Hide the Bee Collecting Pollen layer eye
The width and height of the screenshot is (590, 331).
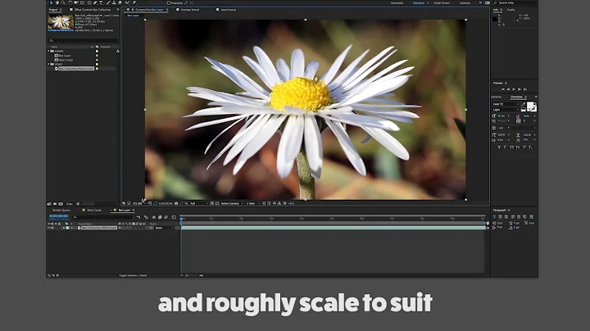(49, 228)
